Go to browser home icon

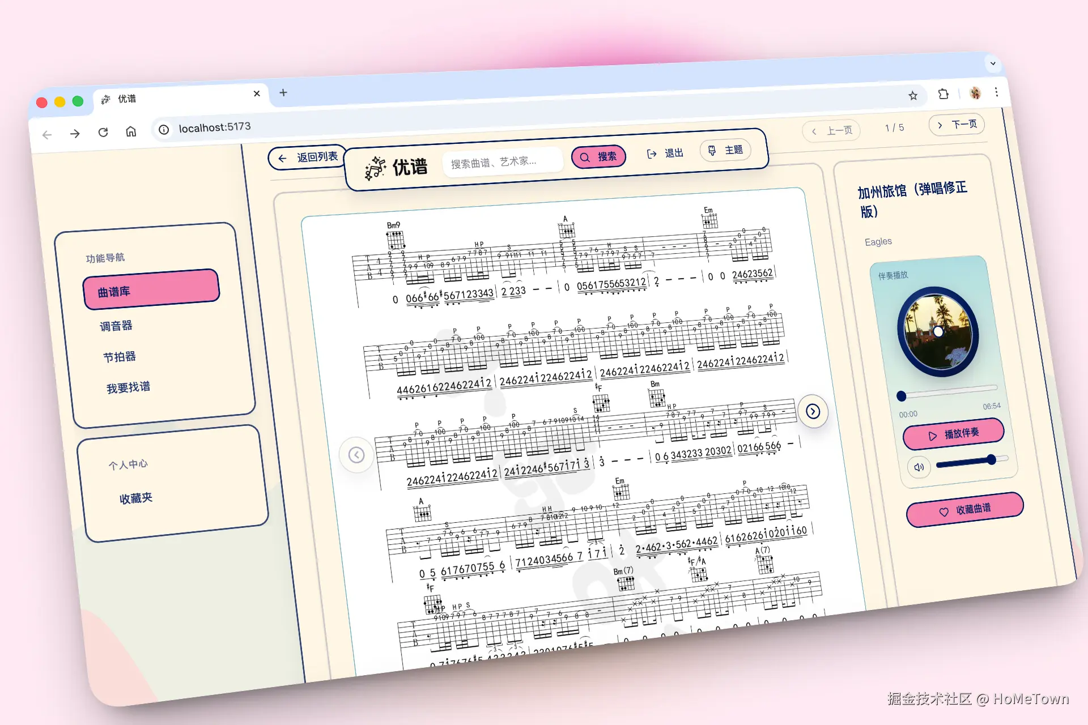[x=131, y=131]
